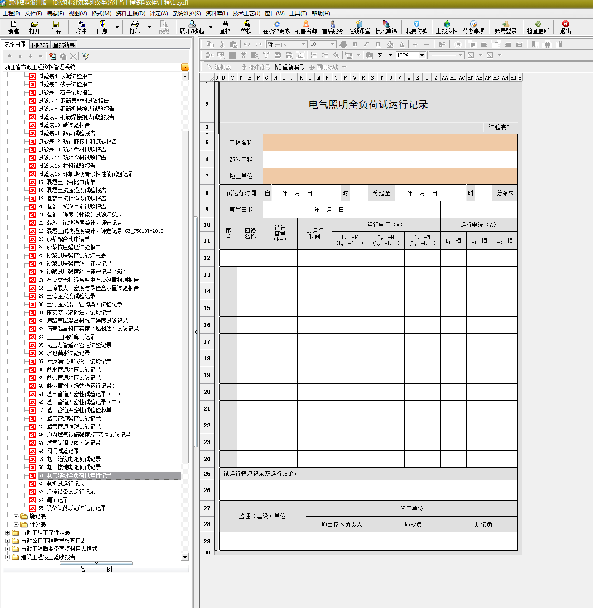Open the 资料库(L) menu
593x608 pixels.
217,14
